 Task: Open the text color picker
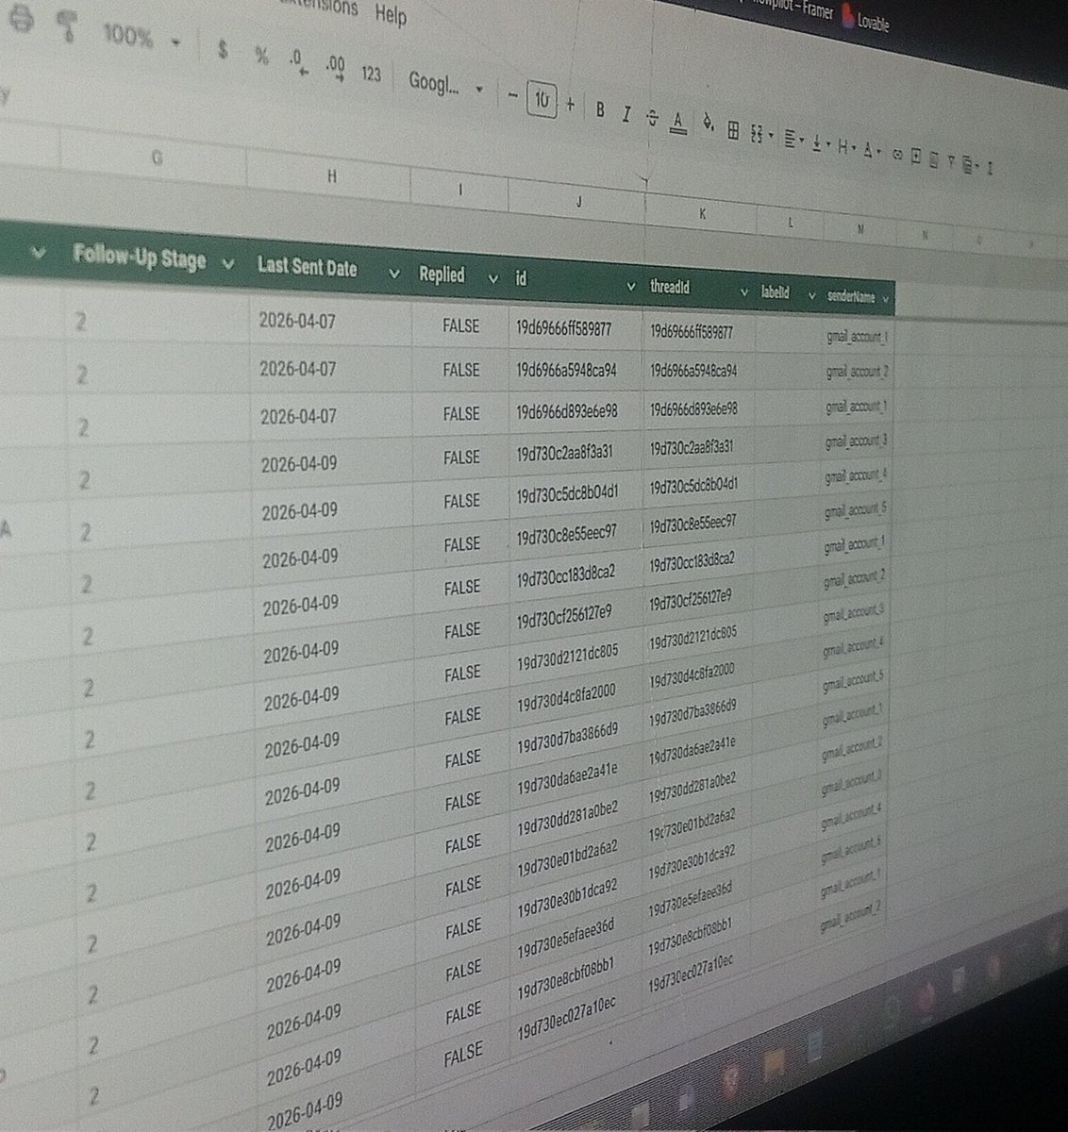click(x=677, y=122)
